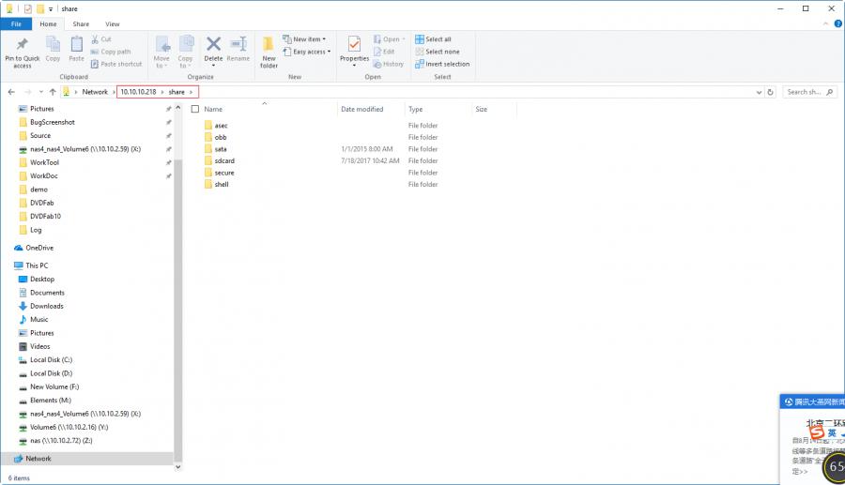
Task: Switch to the Share ribbon tab
Action: click(81, 24)
